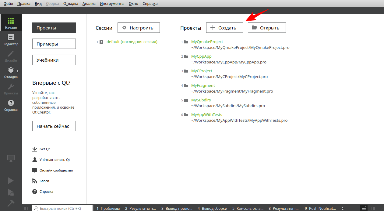Open Отладка (Debug) mode bug icon
384x211 pixels.
(11, 72)
